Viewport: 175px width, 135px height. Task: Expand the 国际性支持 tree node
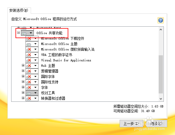click(23, 82)
